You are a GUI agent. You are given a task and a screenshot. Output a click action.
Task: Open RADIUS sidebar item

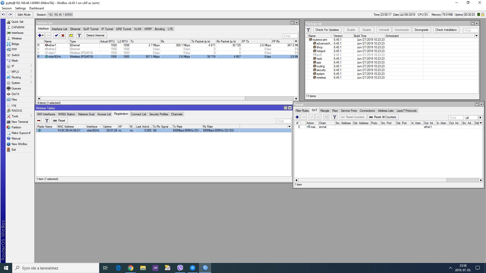[17, 111]
